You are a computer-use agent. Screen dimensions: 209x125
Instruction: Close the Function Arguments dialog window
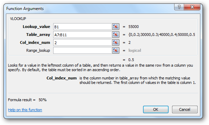(x=192, y=7)
